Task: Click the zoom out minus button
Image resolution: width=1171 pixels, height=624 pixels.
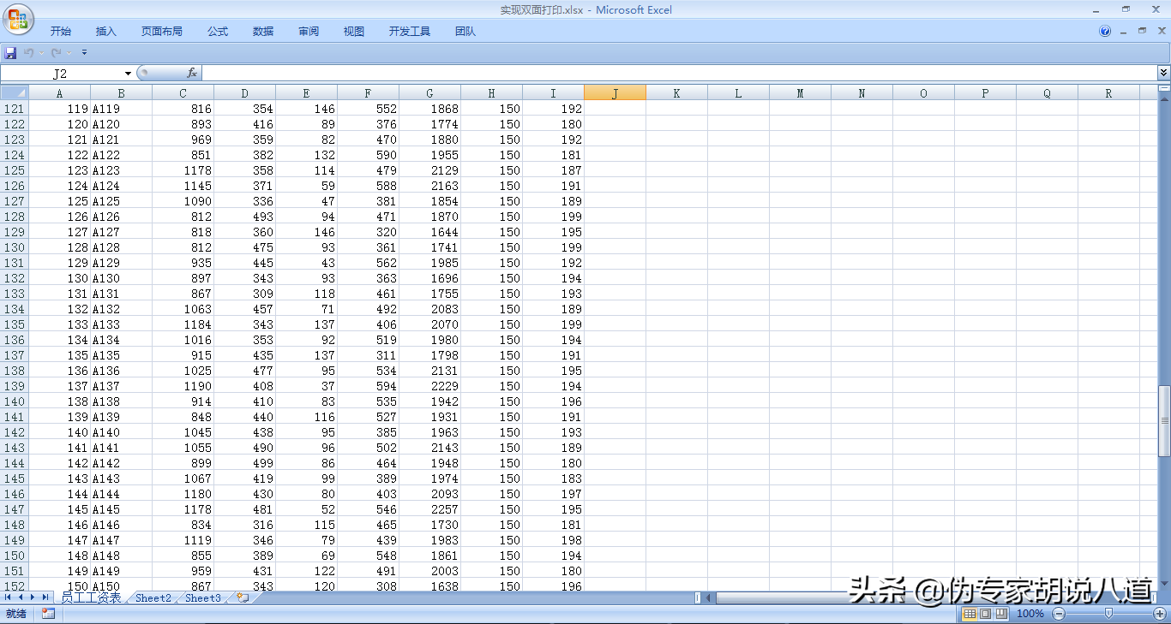Action: point(1059,614)
